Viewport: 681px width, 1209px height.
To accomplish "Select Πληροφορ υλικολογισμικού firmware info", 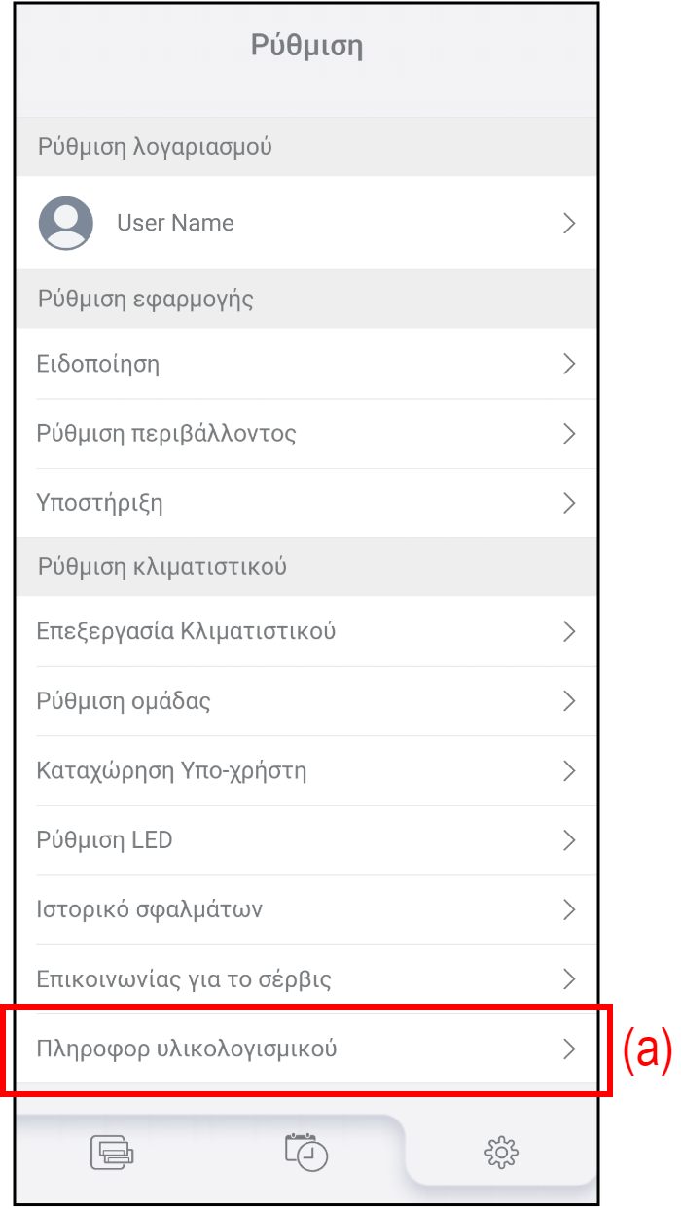I will point(187,1049).
